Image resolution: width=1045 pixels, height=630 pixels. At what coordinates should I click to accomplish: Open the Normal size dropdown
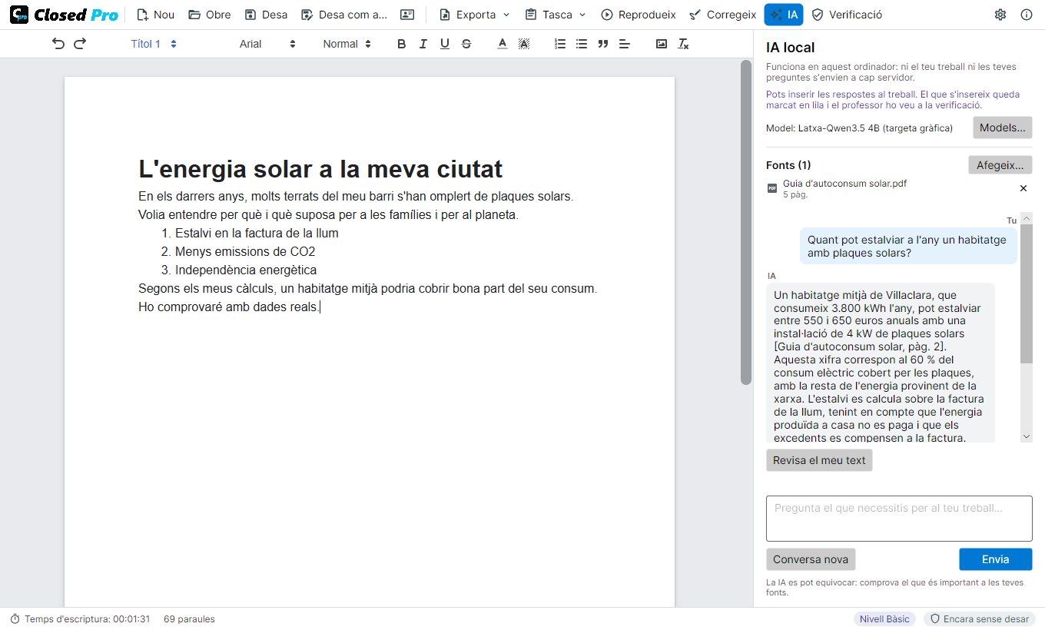coord(347,44)
